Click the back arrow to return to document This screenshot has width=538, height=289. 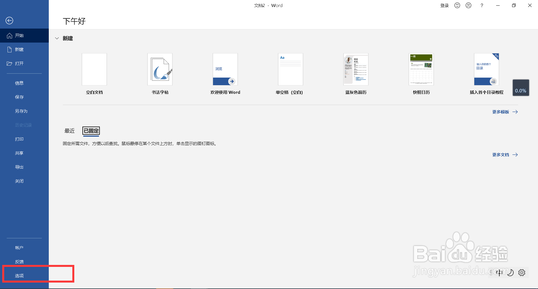[9, 20]
